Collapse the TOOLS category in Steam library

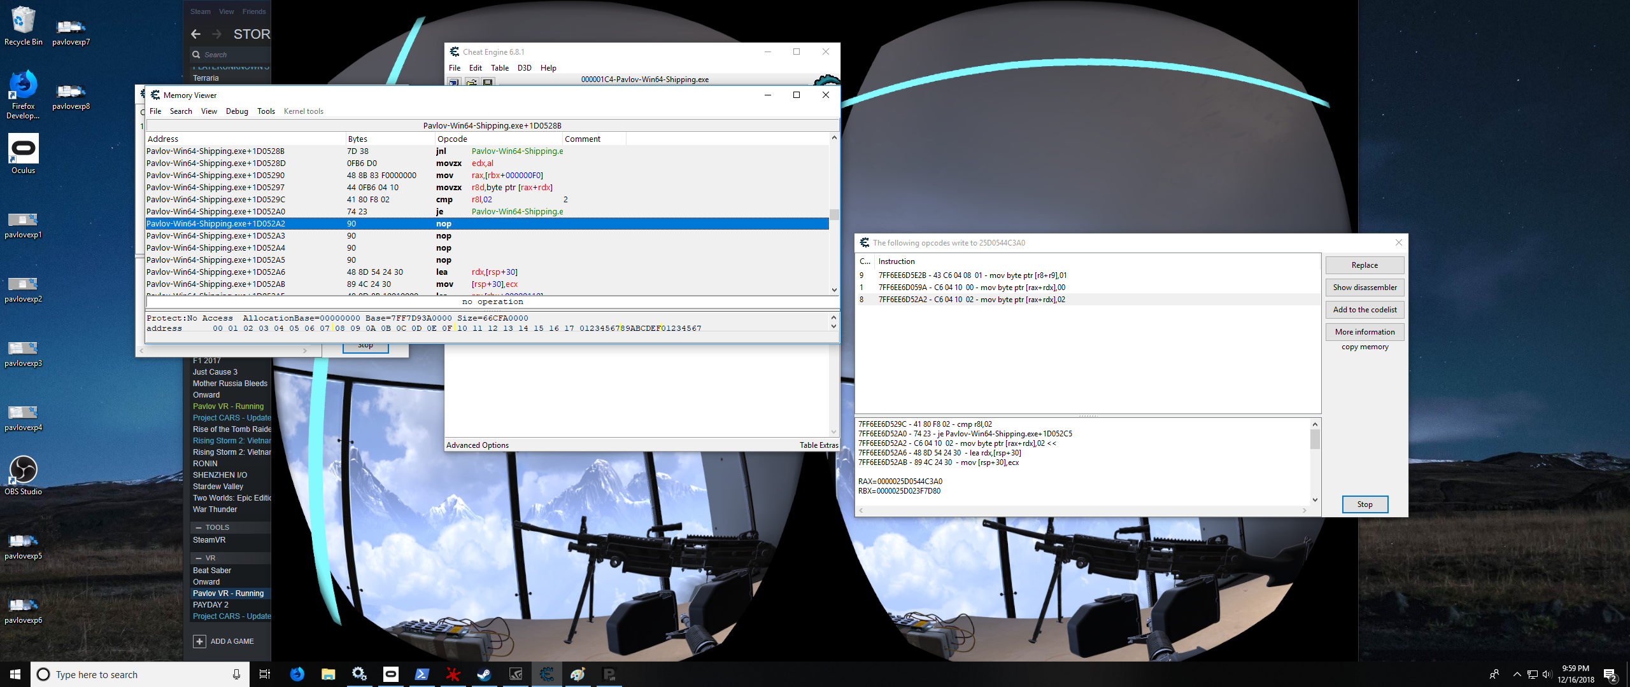[199, 527]
